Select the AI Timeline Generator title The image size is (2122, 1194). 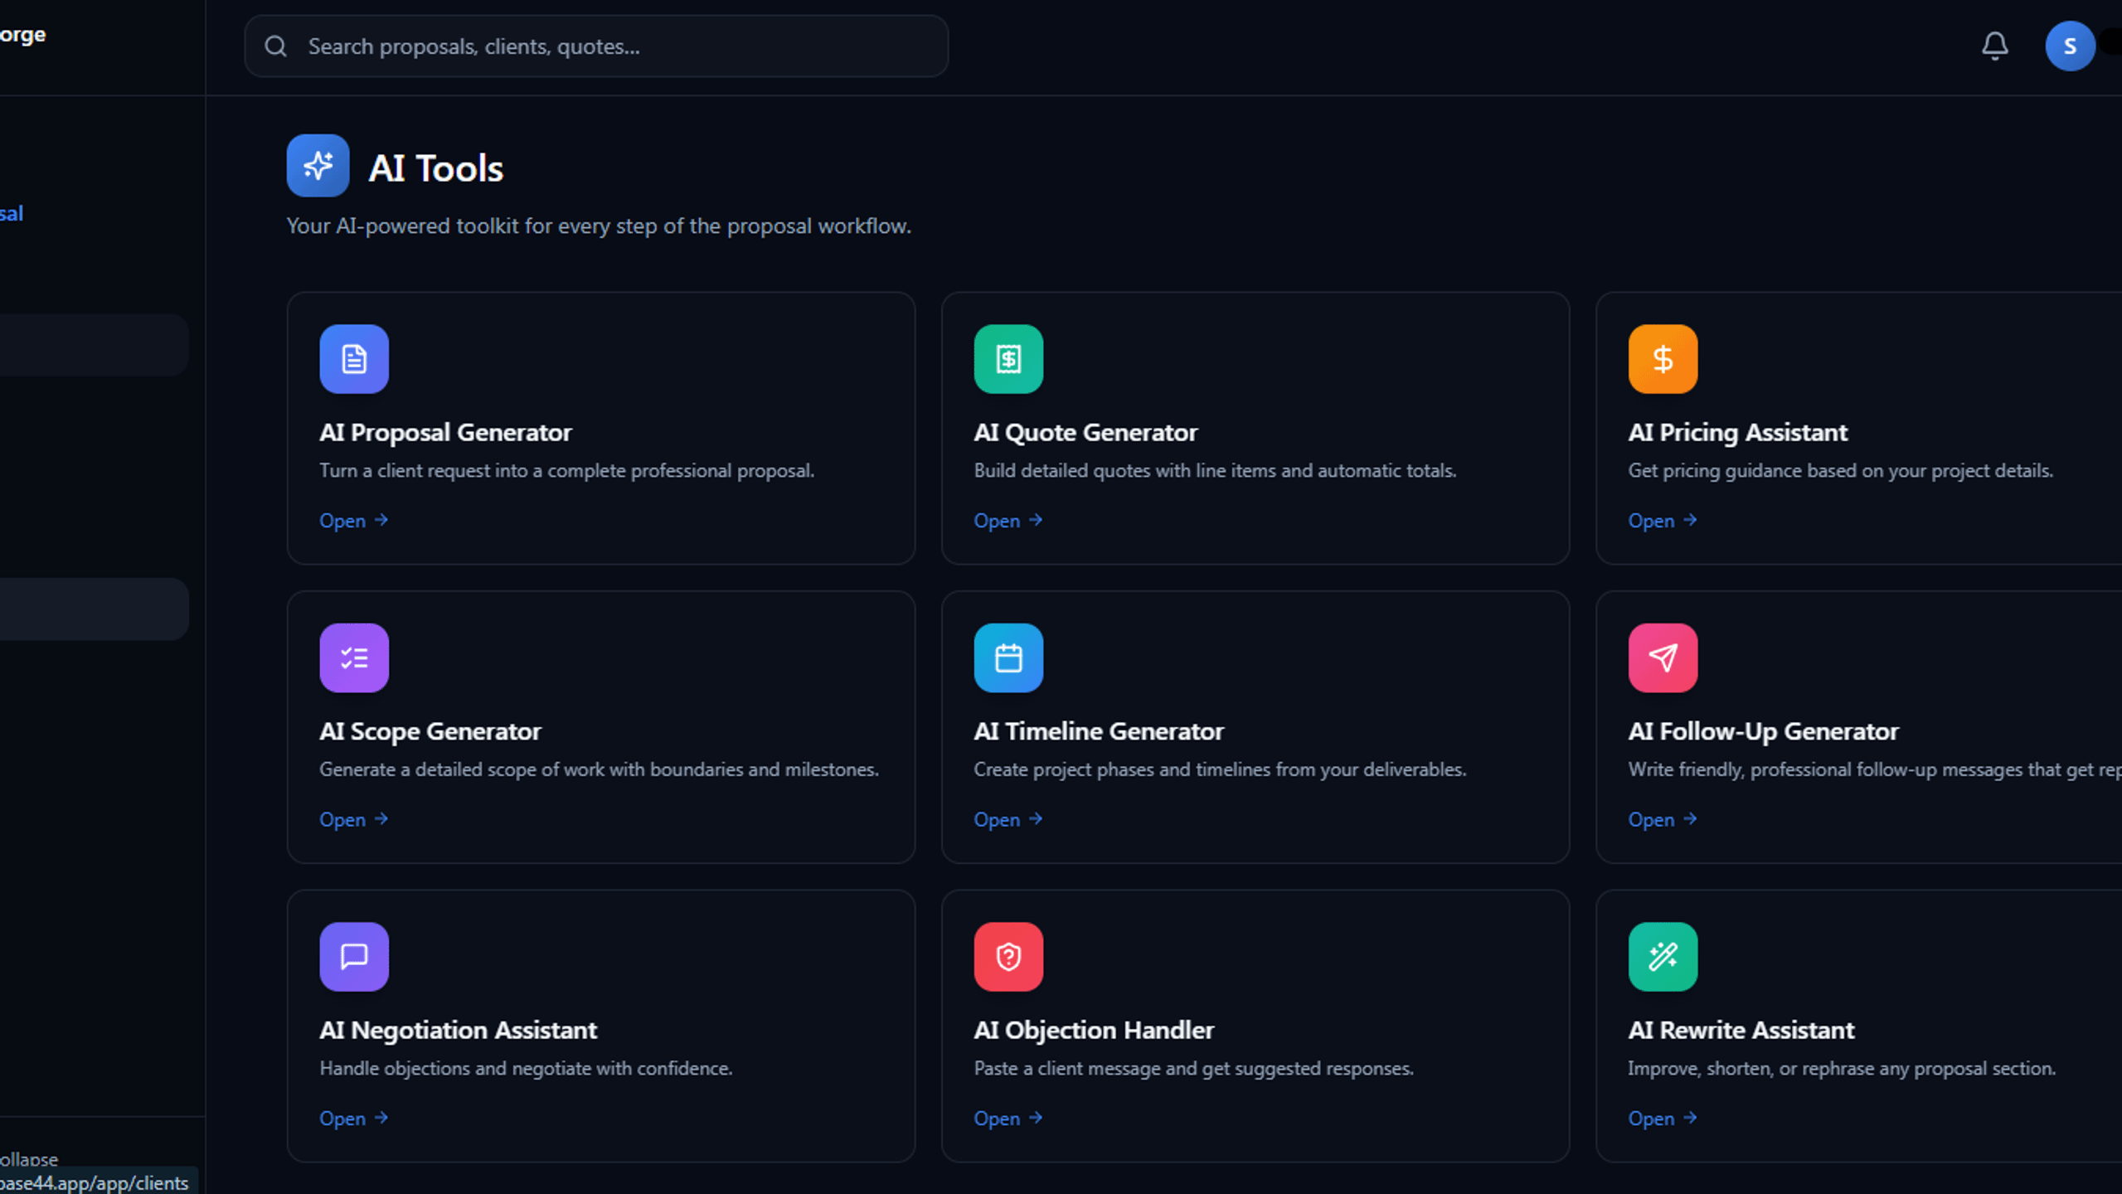click(x=1098, y=730)
